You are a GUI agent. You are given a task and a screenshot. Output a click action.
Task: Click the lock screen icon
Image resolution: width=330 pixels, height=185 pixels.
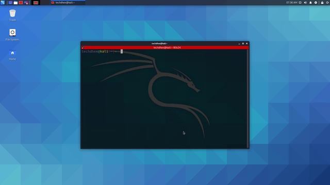pyautogui.click(x=322, y=3)
